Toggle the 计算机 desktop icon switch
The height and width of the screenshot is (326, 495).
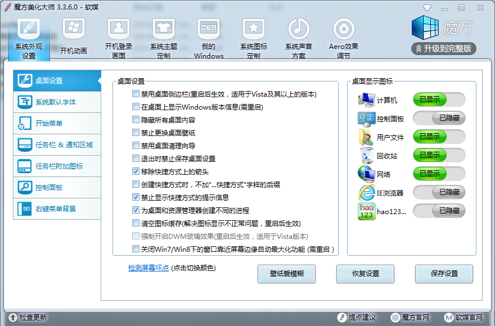tap(439, 99)
